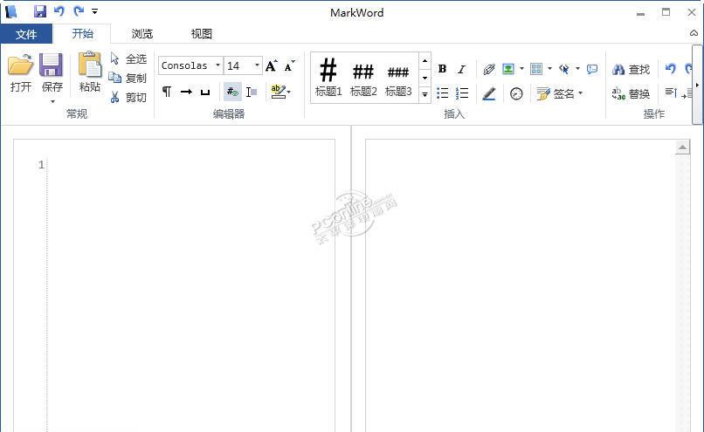Image resolution: width=704 pixels, height=432 pixels.
Task: Insert a numbered list
Action: pos(462,93)
